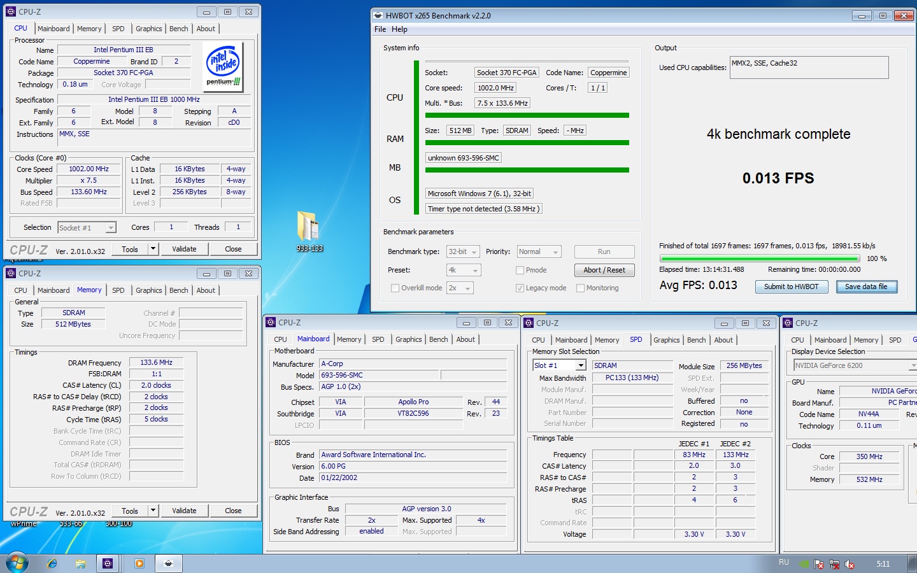The height and width of the screenshot is (573, 917).
Task: Select the HWBOT x265 Benchmark taskbar button
Action: click(168, 563)
